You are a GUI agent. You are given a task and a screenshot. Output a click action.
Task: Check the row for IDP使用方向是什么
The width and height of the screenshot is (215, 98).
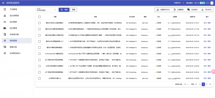pyautogui.click(x=40, y=78)
